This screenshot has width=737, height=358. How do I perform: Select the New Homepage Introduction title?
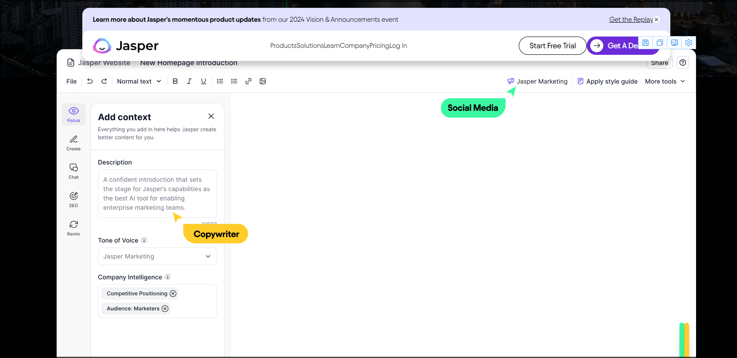click(x=189, y=63)
